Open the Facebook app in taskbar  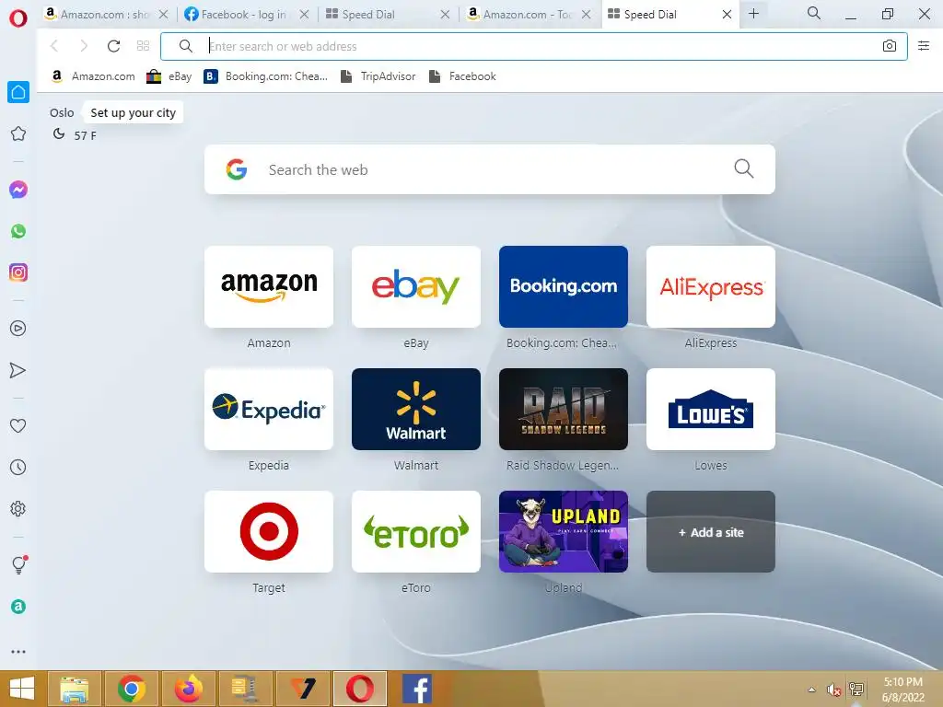pos(417,689)
